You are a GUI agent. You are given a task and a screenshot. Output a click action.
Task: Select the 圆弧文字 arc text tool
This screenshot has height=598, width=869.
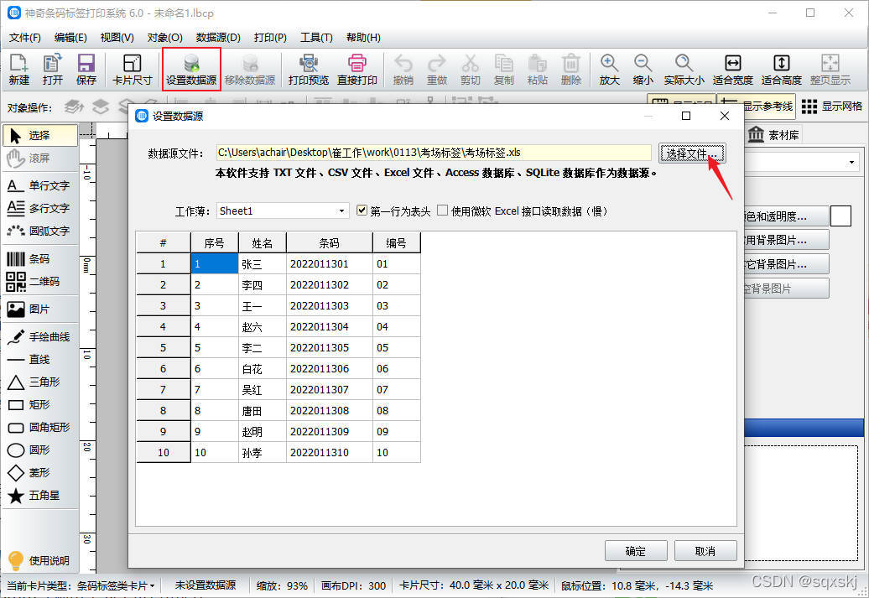[40, 231]
